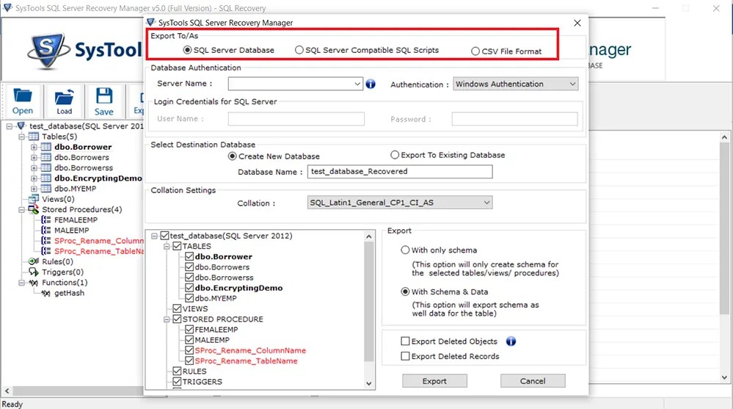The width and height of the screenshot is (733, 409).
Task: Open the Authentication dropdown
Action: pos(572,84)
